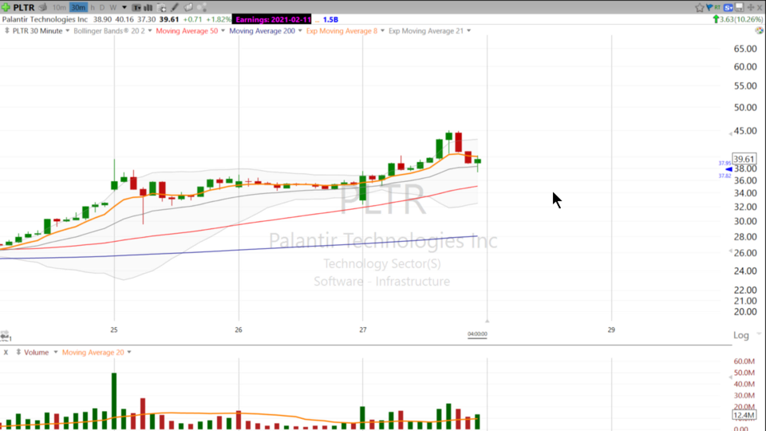Open the more timeframes dropdown arrow
This screenshot has height=431, width=766.
click(124, 7)
